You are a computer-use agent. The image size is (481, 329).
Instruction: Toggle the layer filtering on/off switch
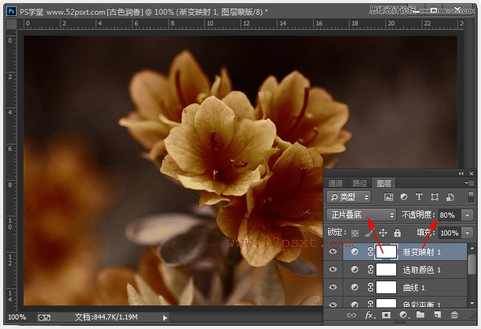471,197
